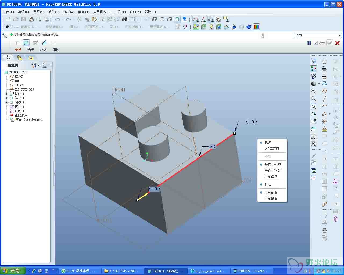This screenshot has height=275, width=344.
Task: Click the layers stack icon
Action: 313,129
